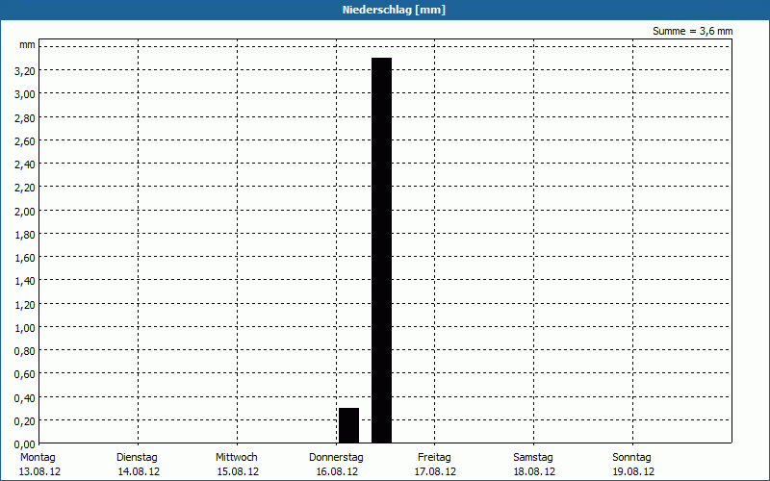Screen dimensions: 770x481
Task: Click the 'Samstag' day label
Action: point(533,458)
